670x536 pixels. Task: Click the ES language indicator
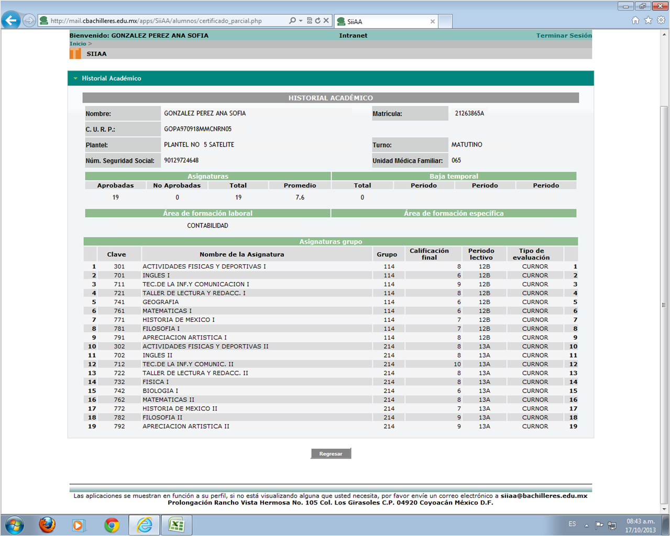[572, 524]
